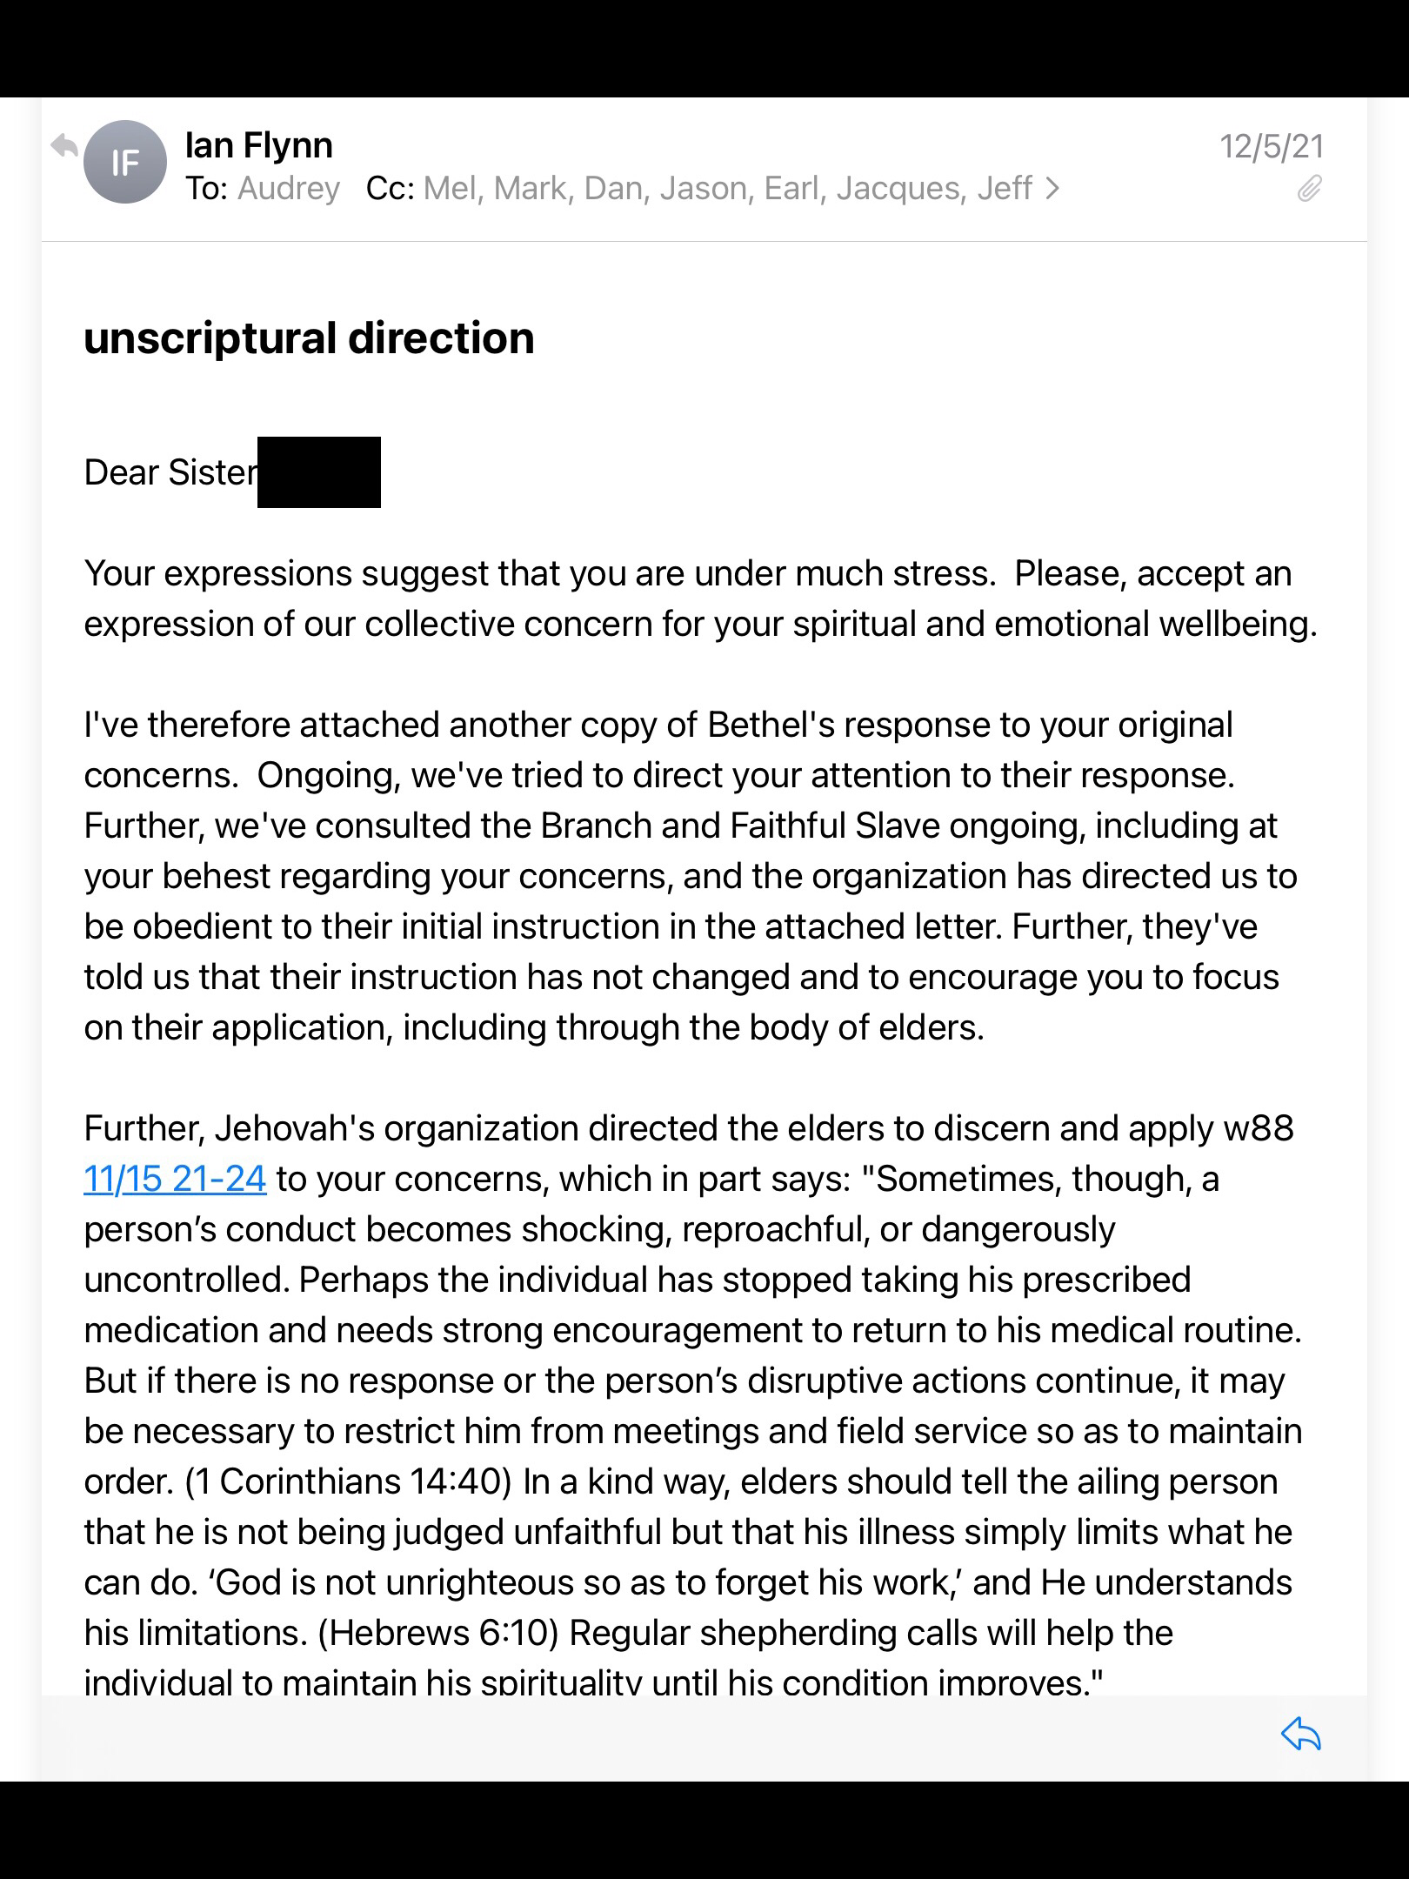Screen dimensions: 1409x1879
Task: Expand the recipients list chevron
Action: point(1052,189)
